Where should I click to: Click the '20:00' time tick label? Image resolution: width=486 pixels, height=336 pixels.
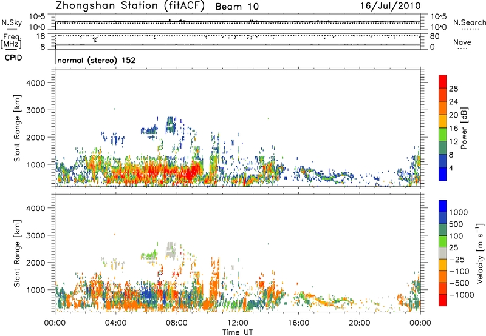(359, 323)
